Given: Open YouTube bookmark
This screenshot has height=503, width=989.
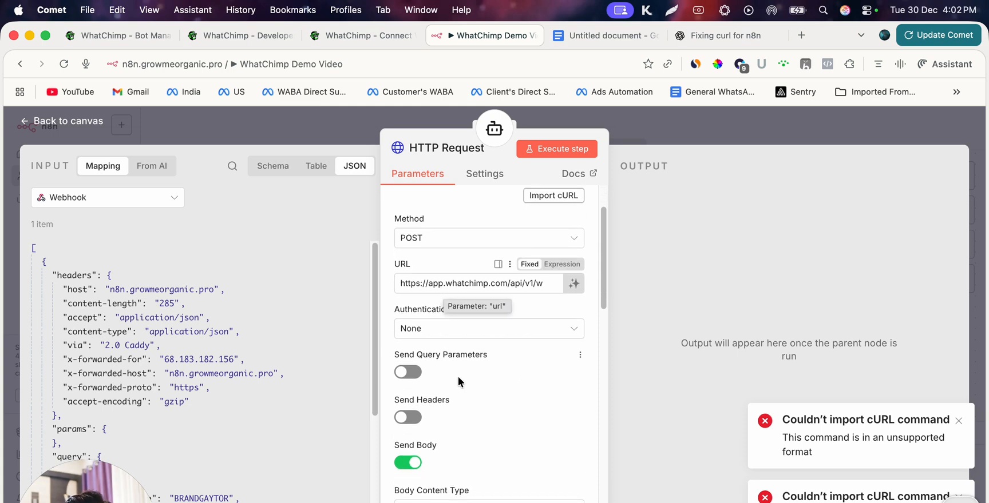Looking at the screenshot, I should (x=70, y=92).
